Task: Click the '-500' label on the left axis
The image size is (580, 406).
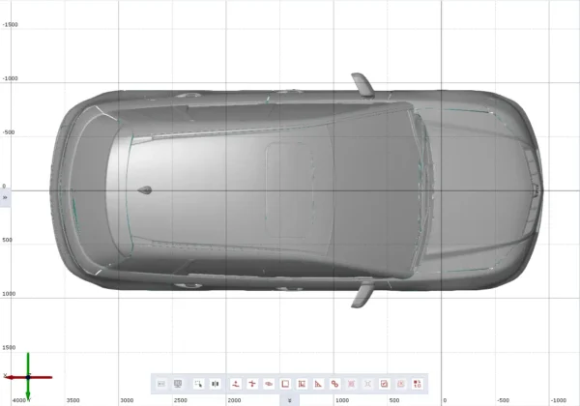Action: [x=9, y=132]
